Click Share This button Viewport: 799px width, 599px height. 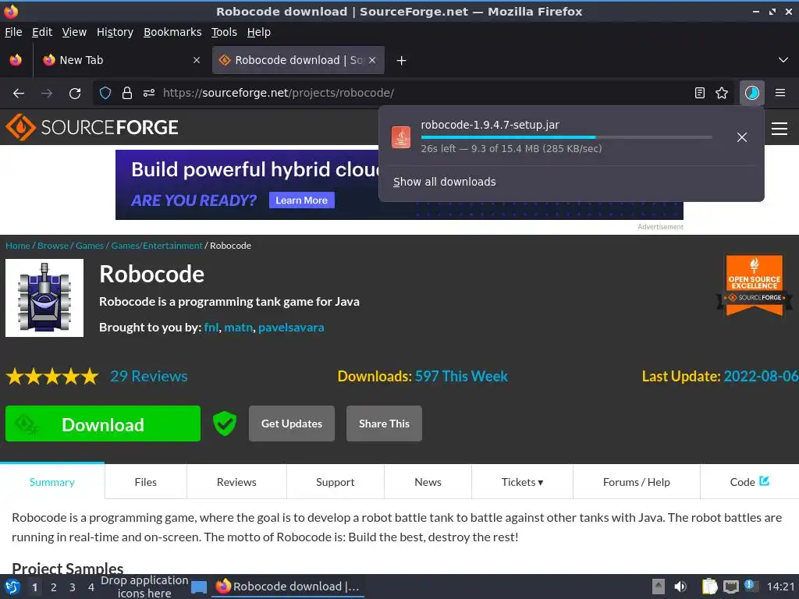[384, 424]
